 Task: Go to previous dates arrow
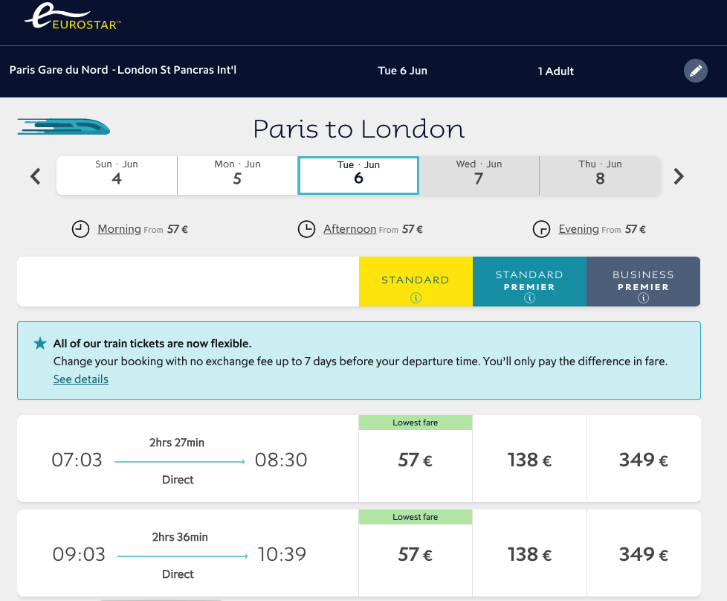click(36, 176)
